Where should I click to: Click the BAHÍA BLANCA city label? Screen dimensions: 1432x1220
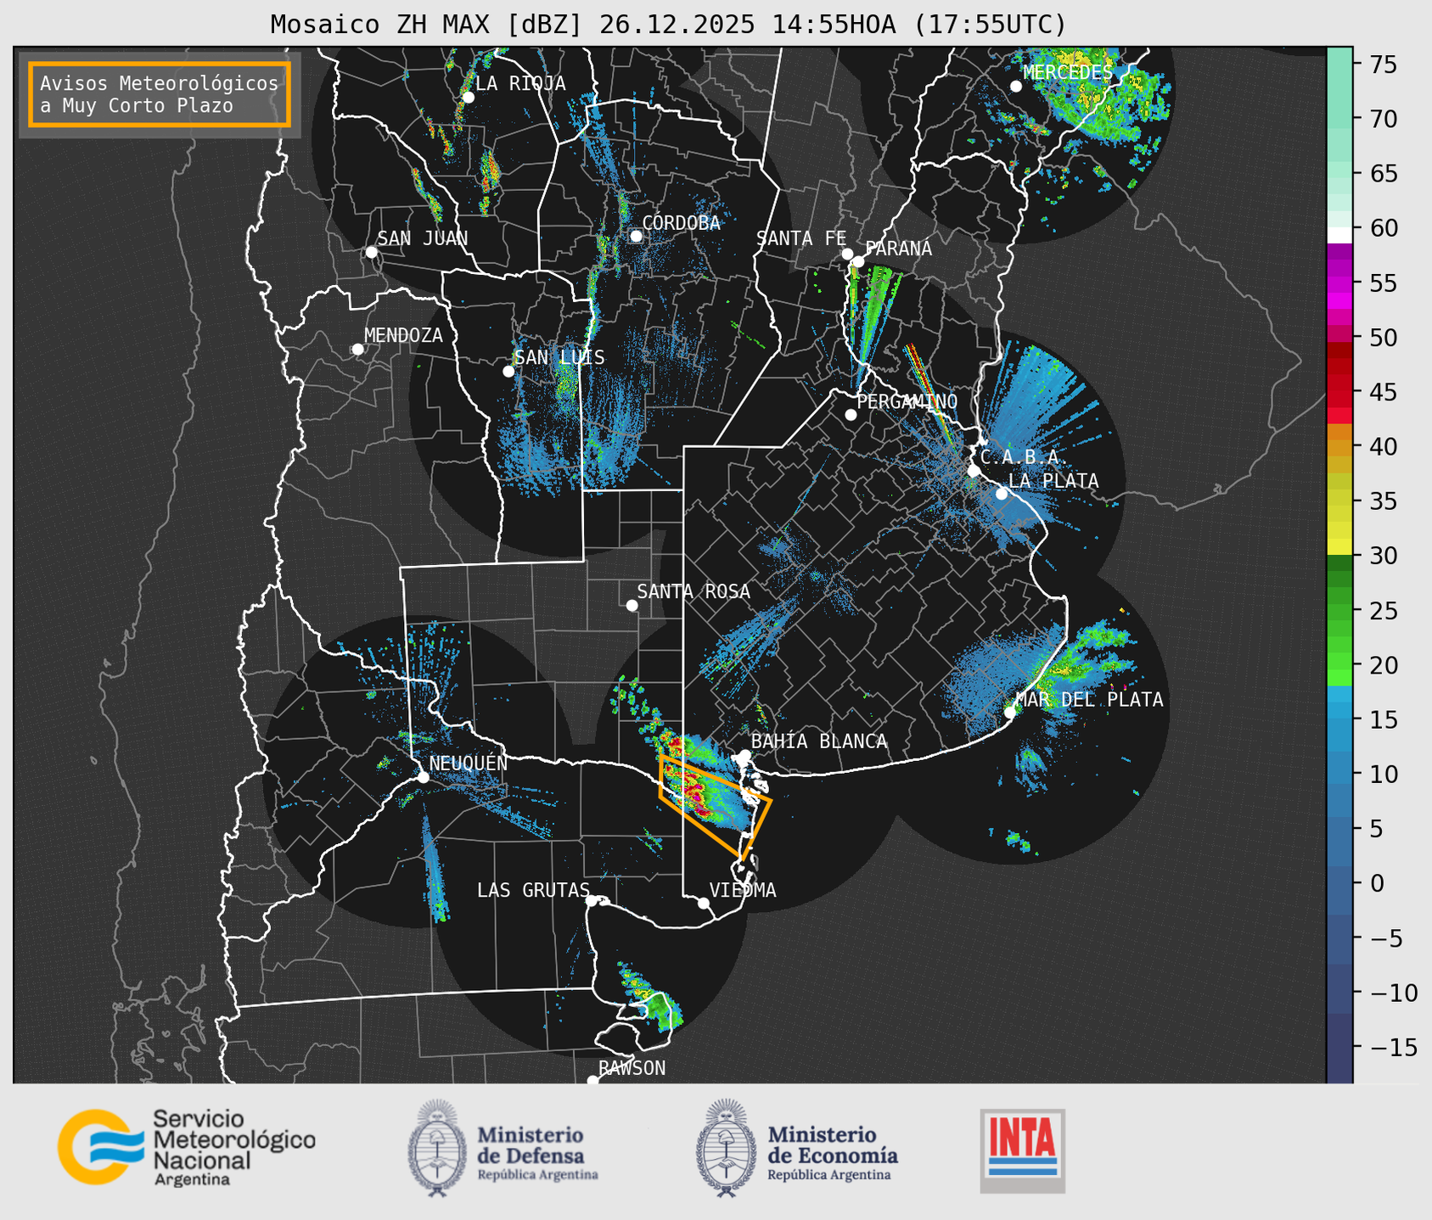click(x=819, y=742)
